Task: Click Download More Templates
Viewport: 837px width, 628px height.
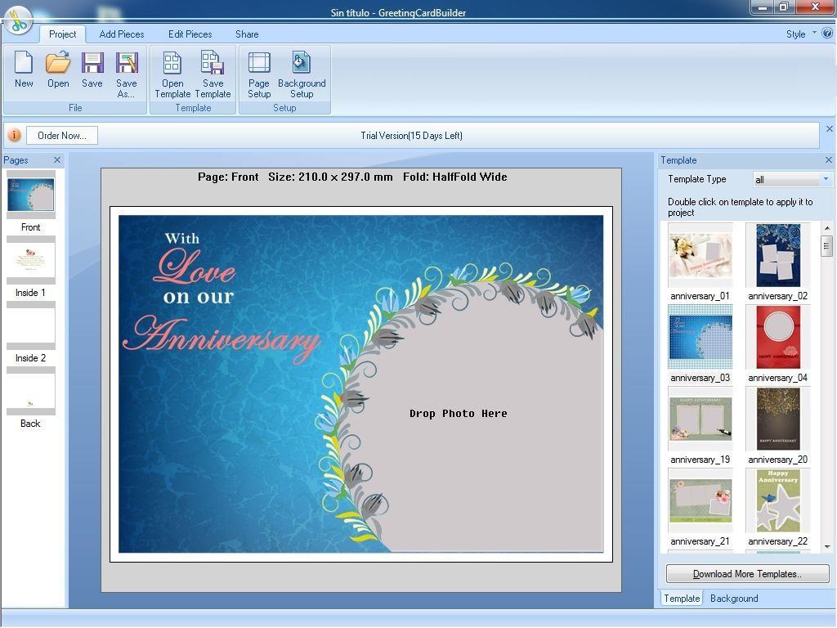Action: click(x=746, y=573)
